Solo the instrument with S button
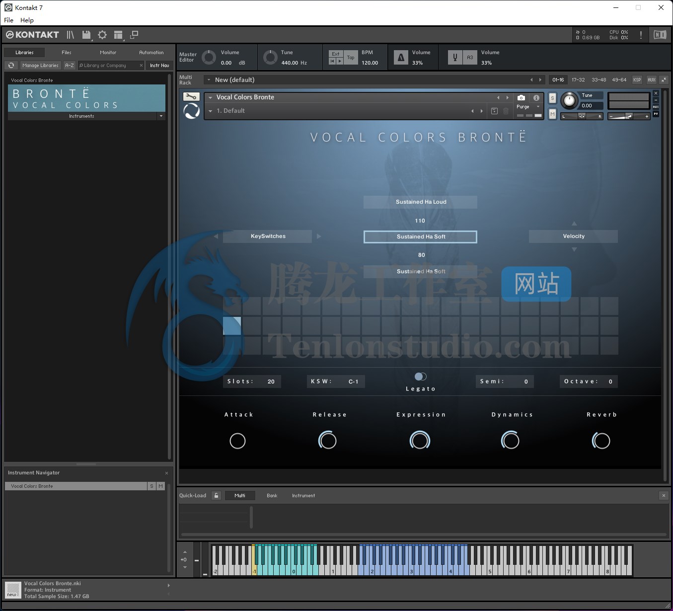673x611 pixels. [552, 98]
